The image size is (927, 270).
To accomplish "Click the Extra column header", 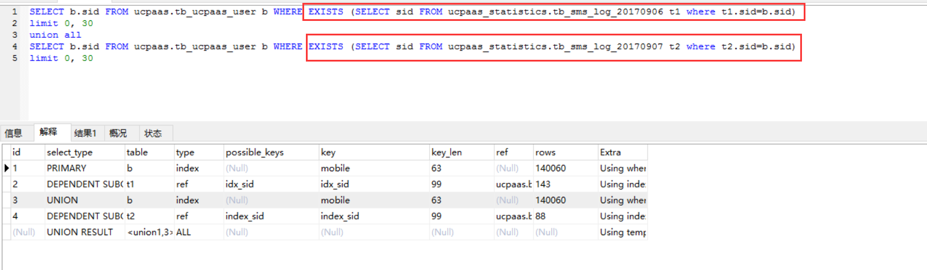I will [622, 152].
